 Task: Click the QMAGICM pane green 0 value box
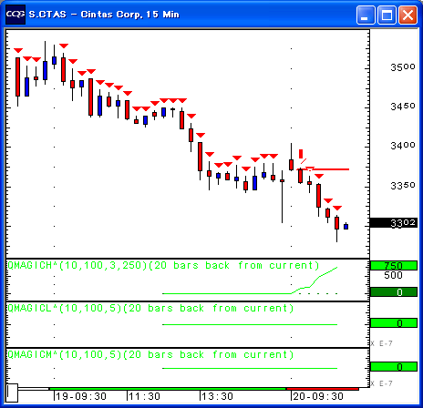point(394,367)
